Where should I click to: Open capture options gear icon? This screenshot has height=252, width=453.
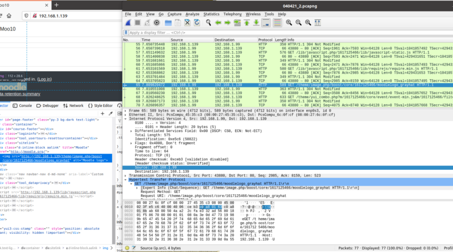tap(157, 23)
